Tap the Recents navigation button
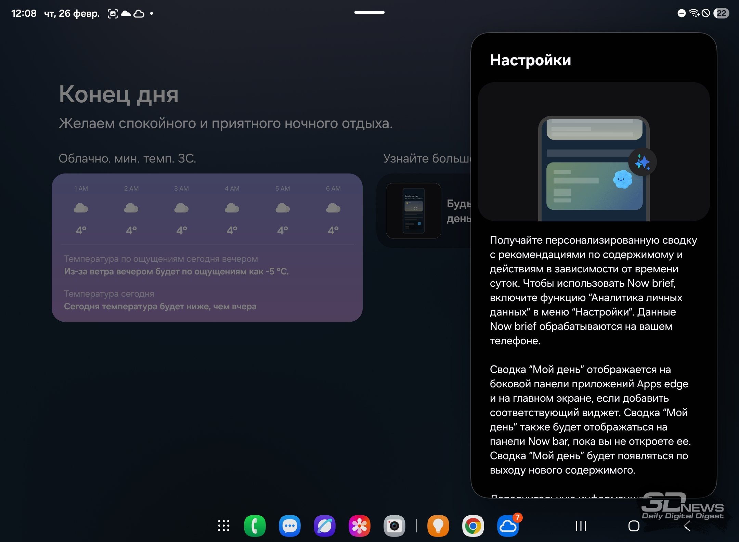 tap(581, 526)
